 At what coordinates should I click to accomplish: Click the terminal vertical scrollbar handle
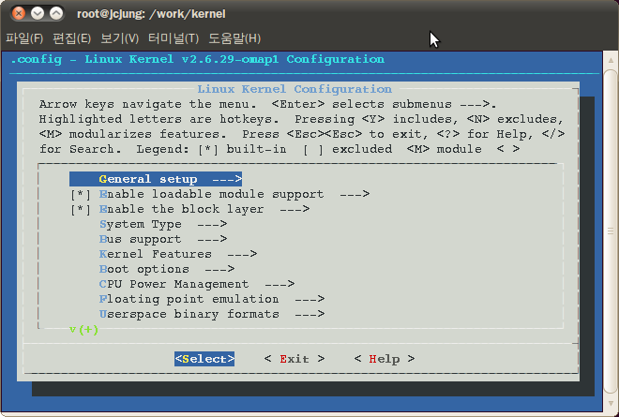pos(611,231)
